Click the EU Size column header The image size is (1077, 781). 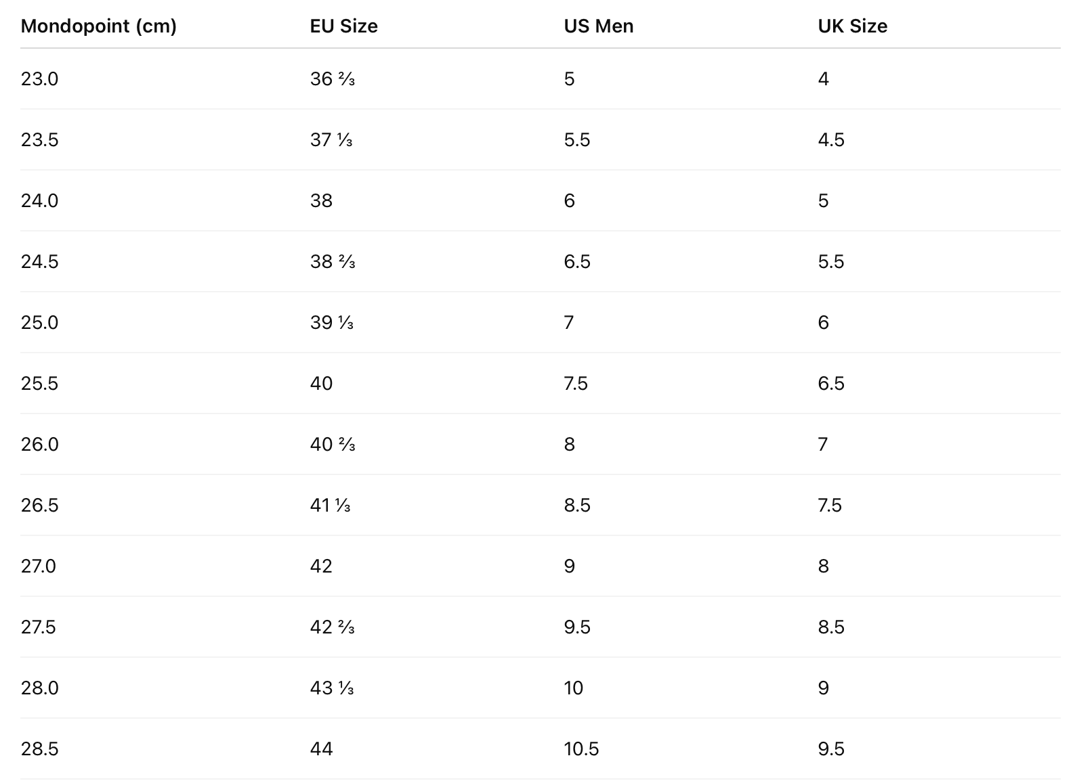(343, 26)
